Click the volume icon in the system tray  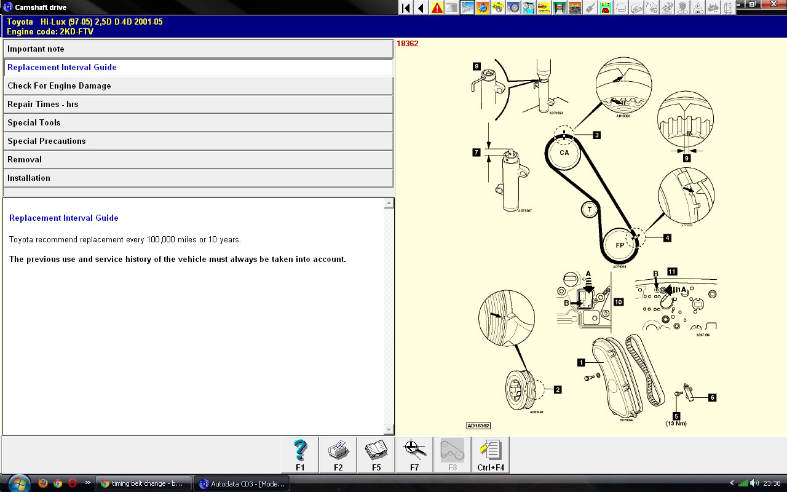pos(754,483)
